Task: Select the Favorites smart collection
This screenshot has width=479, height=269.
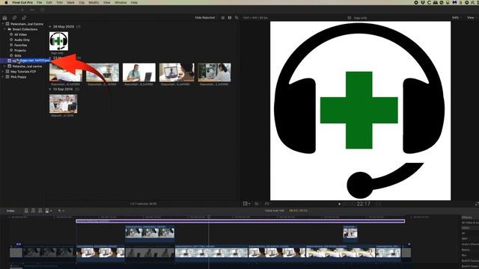Action: (20, 45)
